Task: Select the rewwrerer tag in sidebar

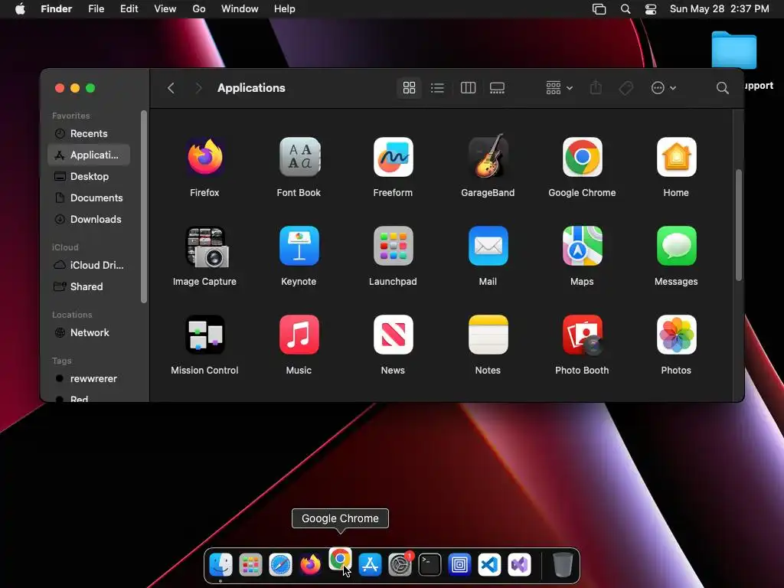Action: point(89,378)
